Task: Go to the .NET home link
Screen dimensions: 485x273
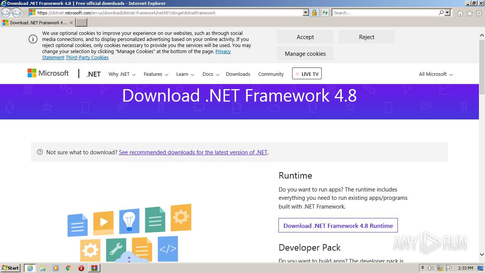Action: click(94, 74)
